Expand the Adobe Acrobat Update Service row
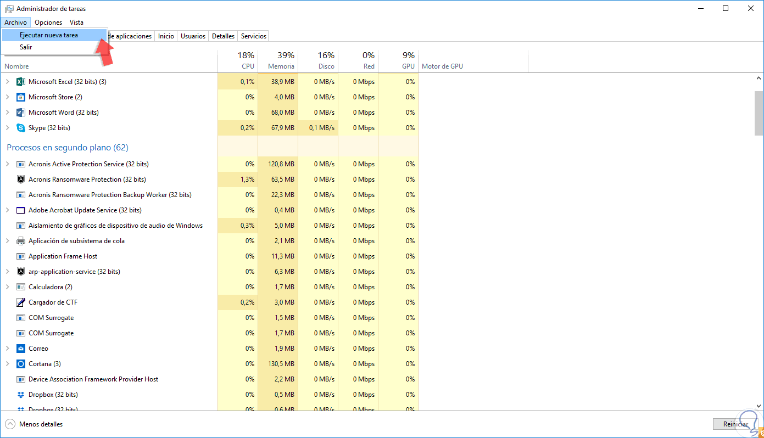The image size is (764, 438). pos(8,210)
